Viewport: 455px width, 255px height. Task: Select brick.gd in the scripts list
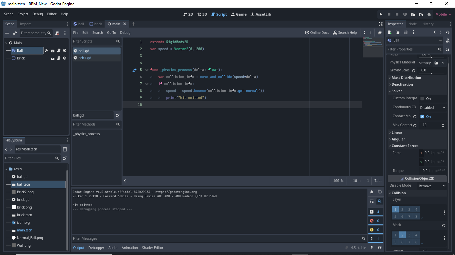[96, 58]
